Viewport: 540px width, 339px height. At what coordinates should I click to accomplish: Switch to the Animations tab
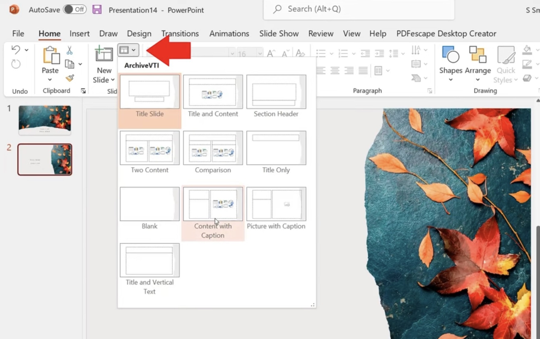click(229, 33)
